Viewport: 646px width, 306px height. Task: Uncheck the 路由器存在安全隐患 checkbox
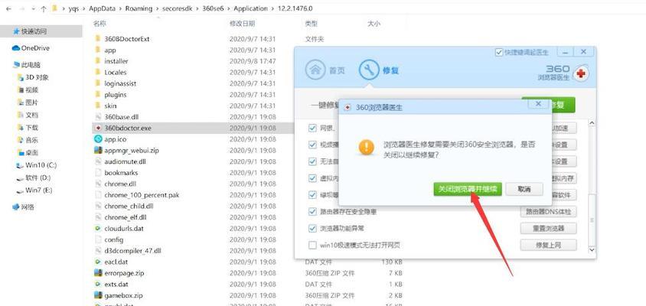click(x=312, y=212)
